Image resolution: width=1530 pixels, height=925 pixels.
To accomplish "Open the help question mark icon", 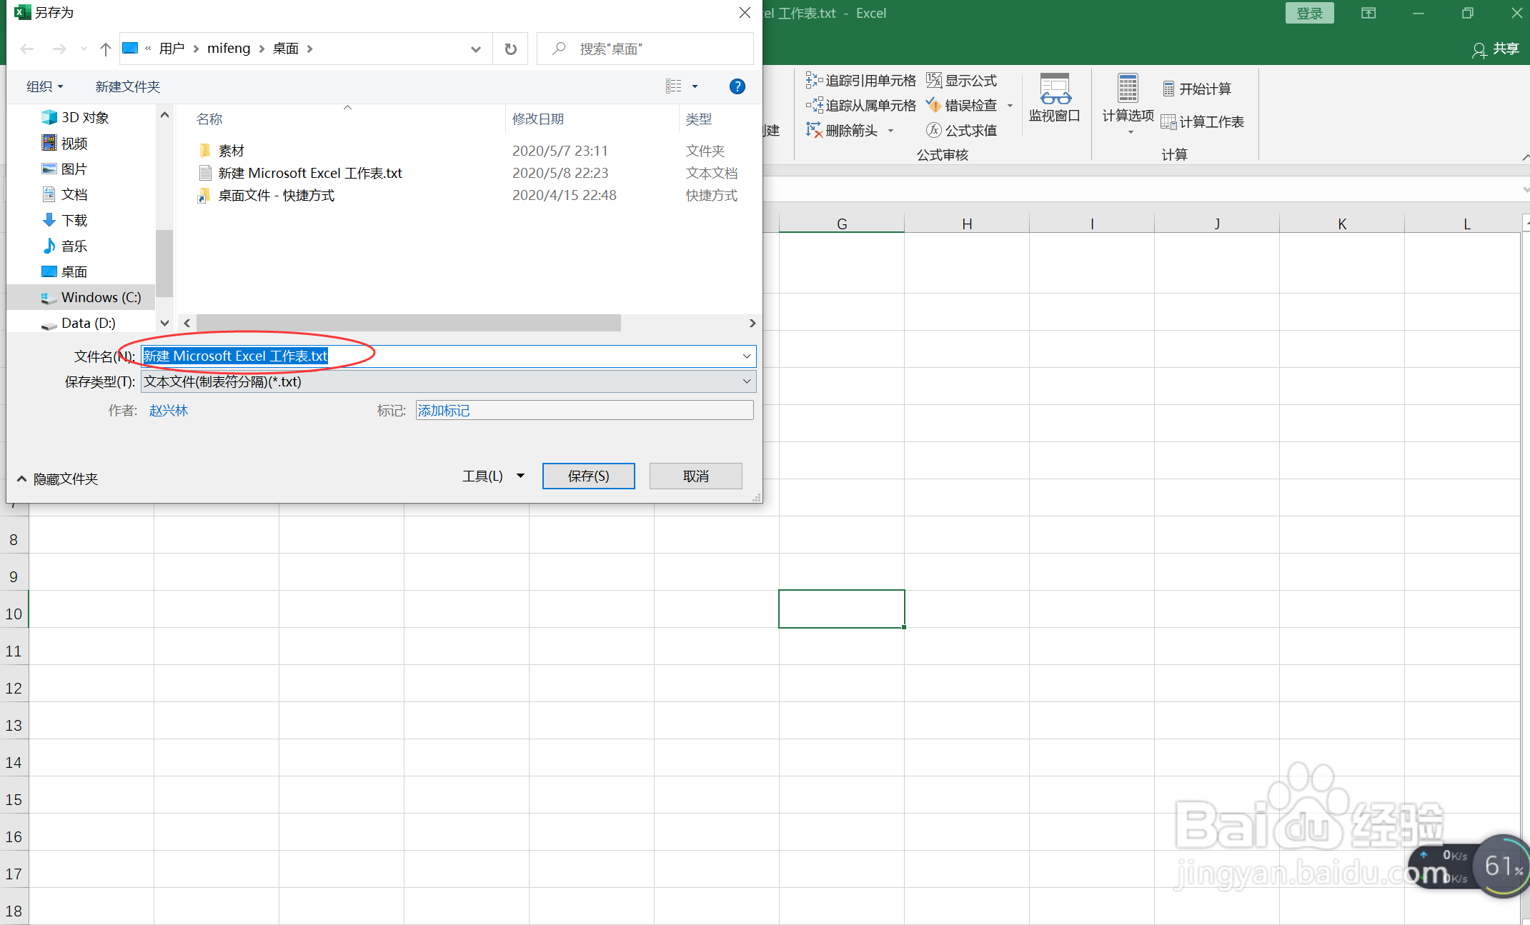I will 737,86.
